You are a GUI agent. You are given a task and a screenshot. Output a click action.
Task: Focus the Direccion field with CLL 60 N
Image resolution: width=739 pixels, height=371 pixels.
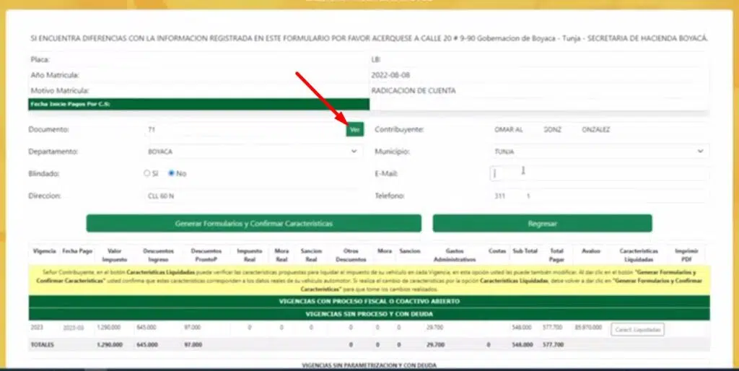(253, 196)
